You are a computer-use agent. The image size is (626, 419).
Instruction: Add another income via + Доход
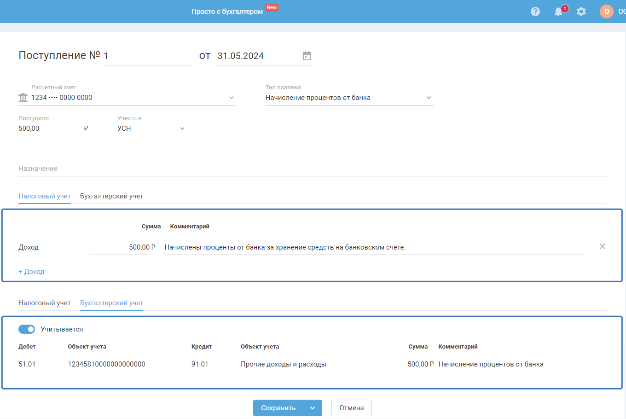click(x=31, y=272)
